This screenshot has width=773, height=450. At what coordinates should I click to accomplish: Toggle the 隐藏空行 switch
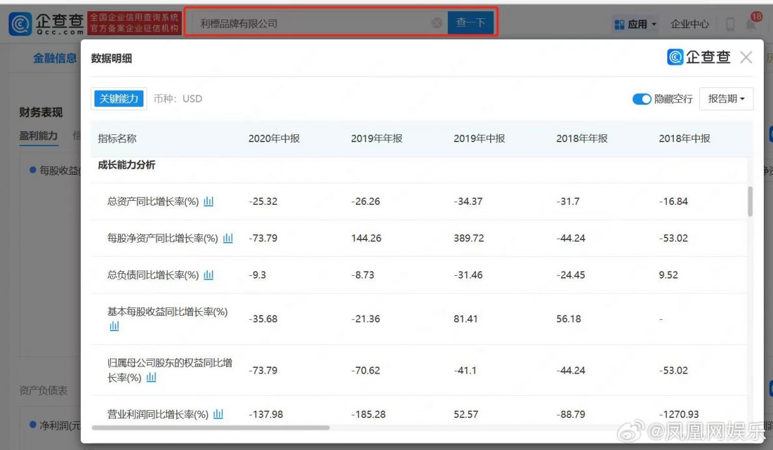641,99
